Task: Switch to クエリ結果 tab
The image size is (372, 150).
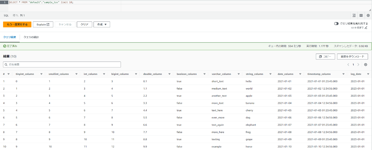Action: pos(10,37)
